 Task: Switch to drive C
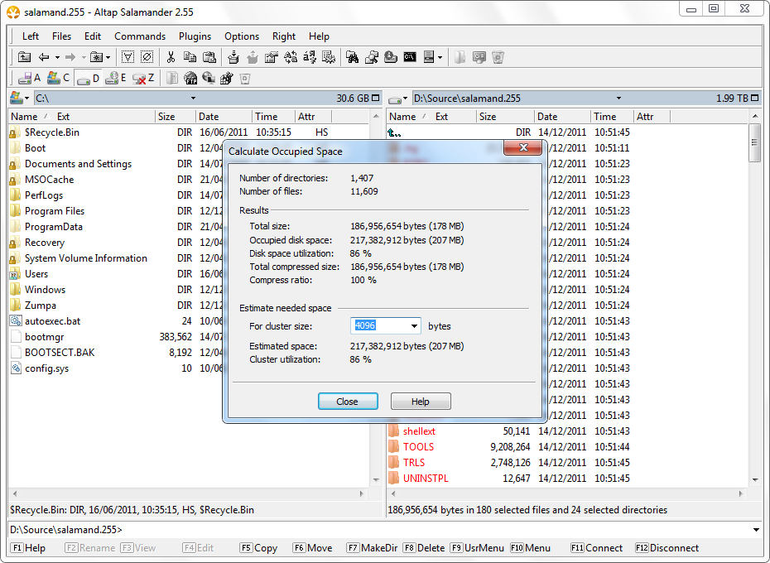(58, 78)
